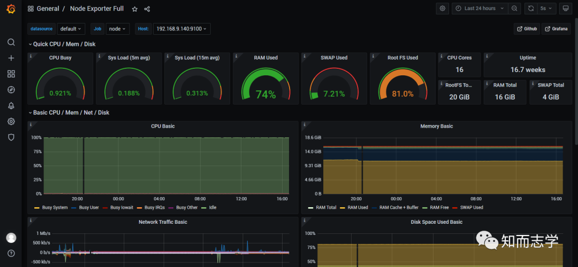Viewport: 578px width, 267px height.
Task: Show info for SWAP Used panel
Action: pos(305,56)
